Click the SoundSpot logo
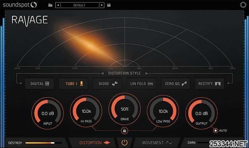This screenshot has height=148, width=249. (x=20, y=5)
